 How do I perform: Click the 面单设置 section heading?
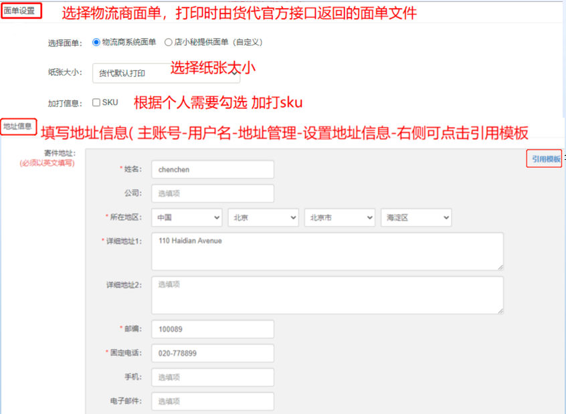[19, 11]
